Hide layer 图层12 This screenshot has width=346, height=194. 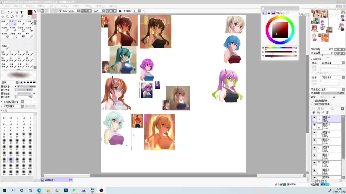coord(314,117)
